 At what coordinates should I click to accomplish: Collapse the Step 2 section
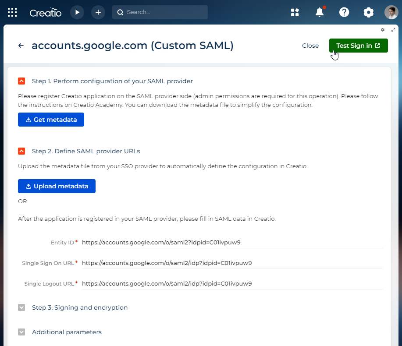[21, 152]
